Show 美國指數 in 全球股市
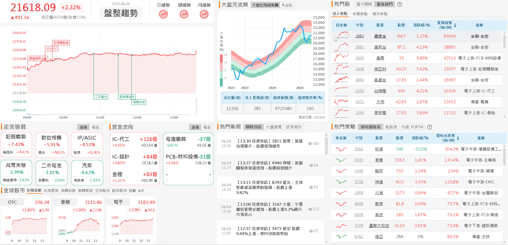The image size is (508, 245). point(68,191)
